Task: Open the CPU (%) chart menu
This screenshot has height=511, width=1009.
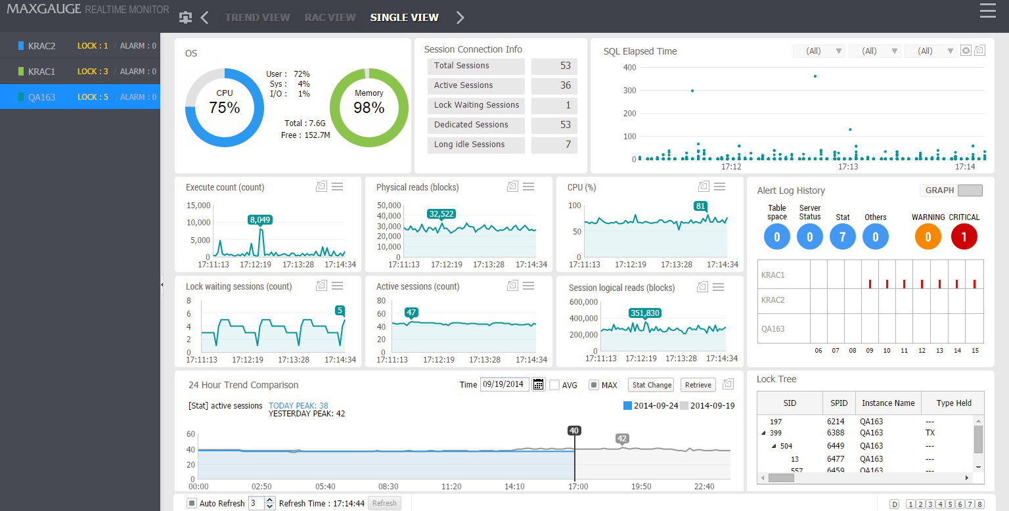Action: (719, 187)
